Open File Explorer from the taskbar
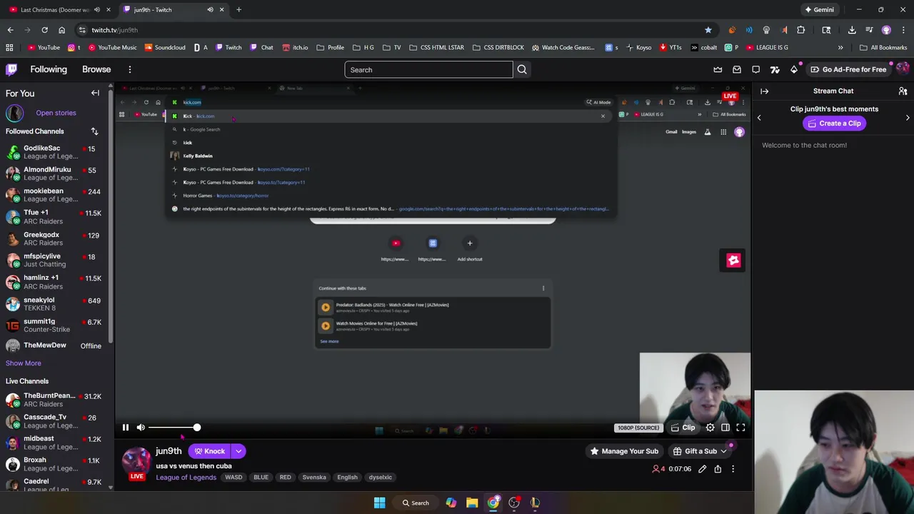The width and height of the screenshot is (914, 514). 472,503
